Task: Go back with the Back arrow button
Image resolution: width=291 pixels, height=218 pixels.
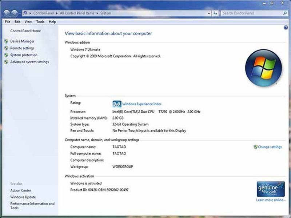Action: pyautogui.click(x=7, y=13)
